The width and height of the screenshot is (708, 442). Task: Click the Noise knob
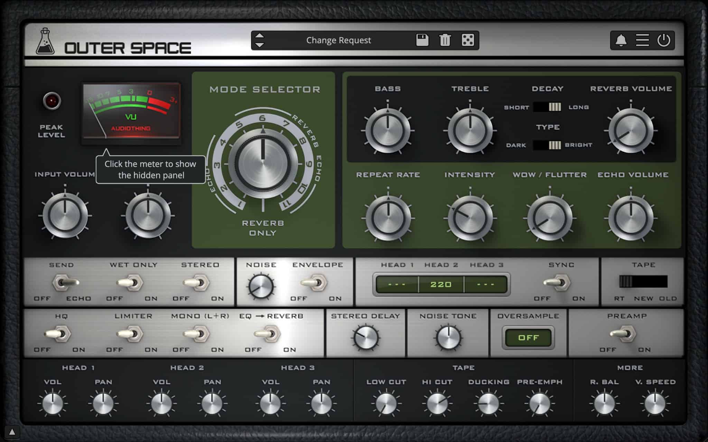click(x=261, y=286)
